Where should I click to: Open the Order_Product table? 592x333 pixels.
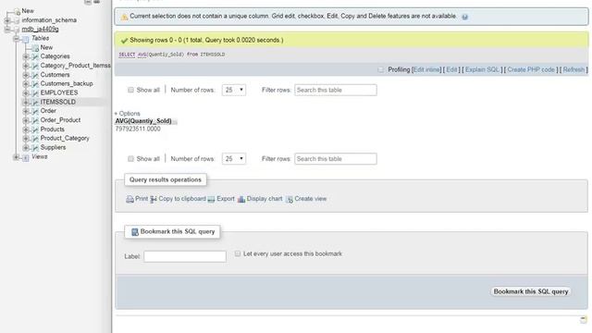(60, 120)
